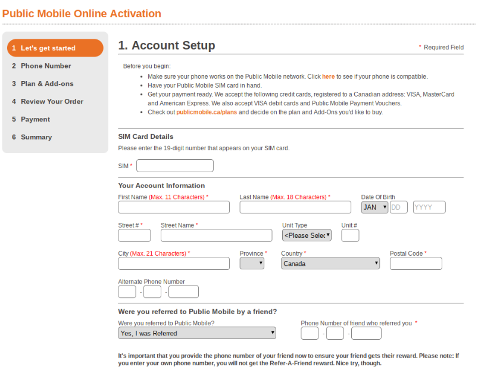Click the referring friend's middle digits box
Image resolution: width=478 pixels, height=379 pixels.
(335, 333)
